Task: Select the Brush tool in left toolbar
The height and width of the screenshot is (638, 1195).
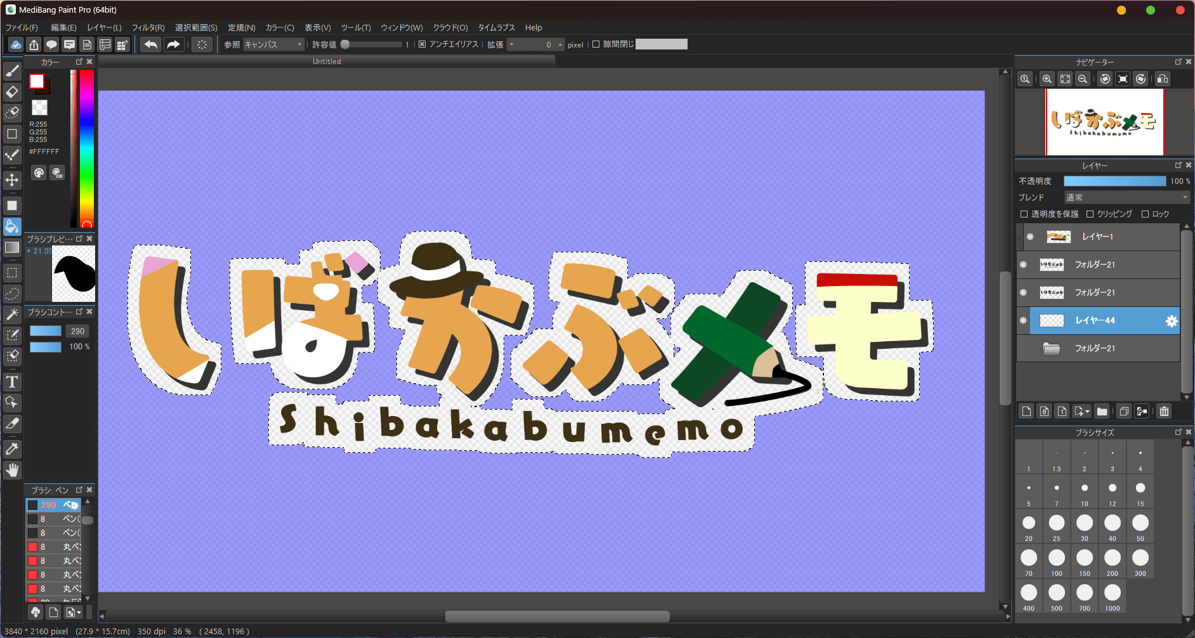Action: click(12, 71)
